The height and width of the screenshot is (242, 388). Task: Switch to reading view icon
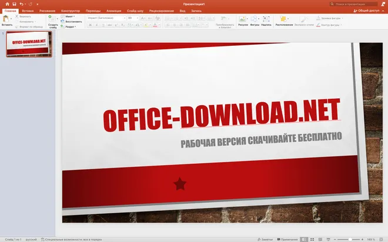[320, 240]
